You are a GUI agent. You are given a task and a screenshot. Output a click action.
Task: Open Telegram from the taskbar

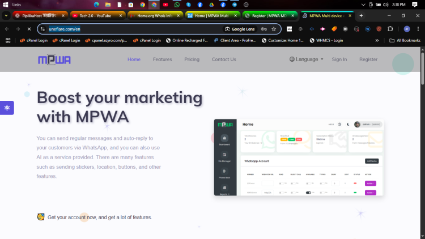pyautogui.click(x=235, y=5)
